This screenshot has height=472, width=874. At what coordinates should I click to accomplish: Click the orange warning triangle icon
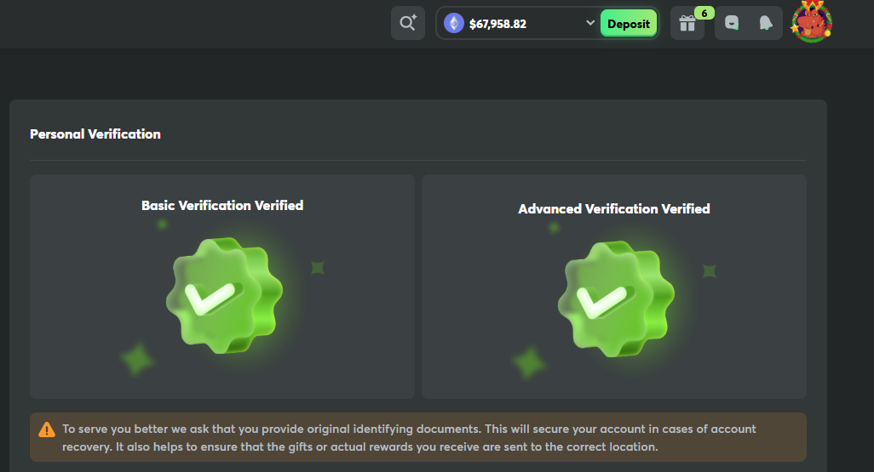tap(47, 429)
